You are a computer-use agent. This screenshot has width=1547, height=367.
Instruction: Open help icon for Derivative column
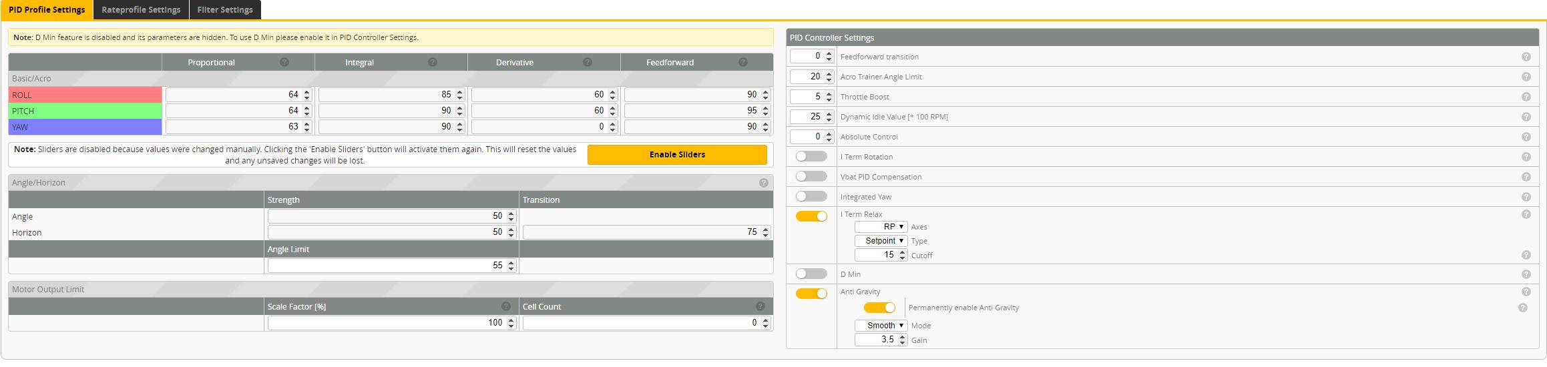[x=588, y=62]
